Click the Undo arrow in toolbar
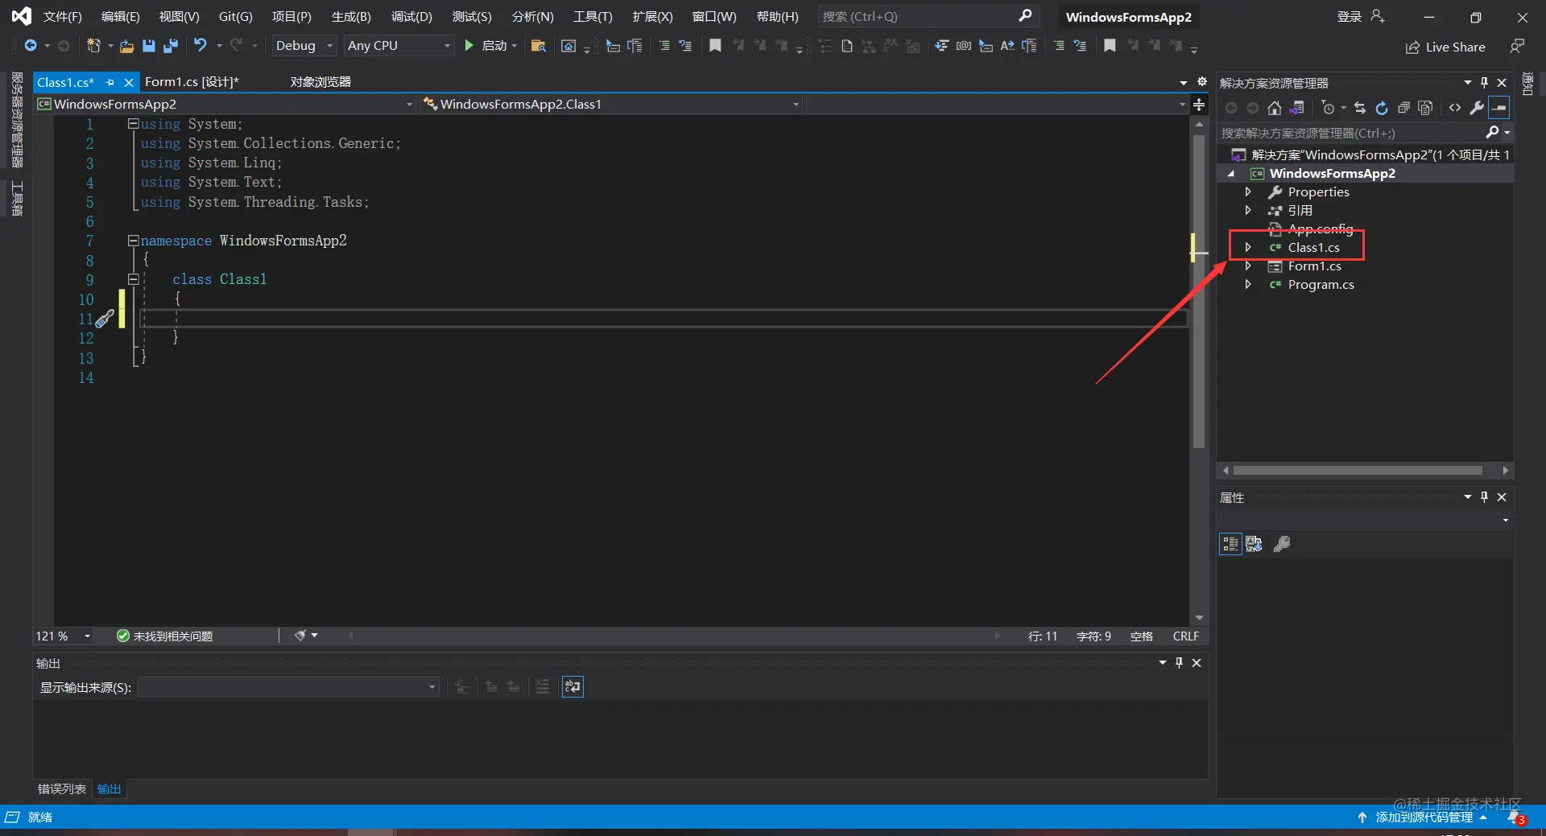The image size is (1546, 836). (200, 45)
